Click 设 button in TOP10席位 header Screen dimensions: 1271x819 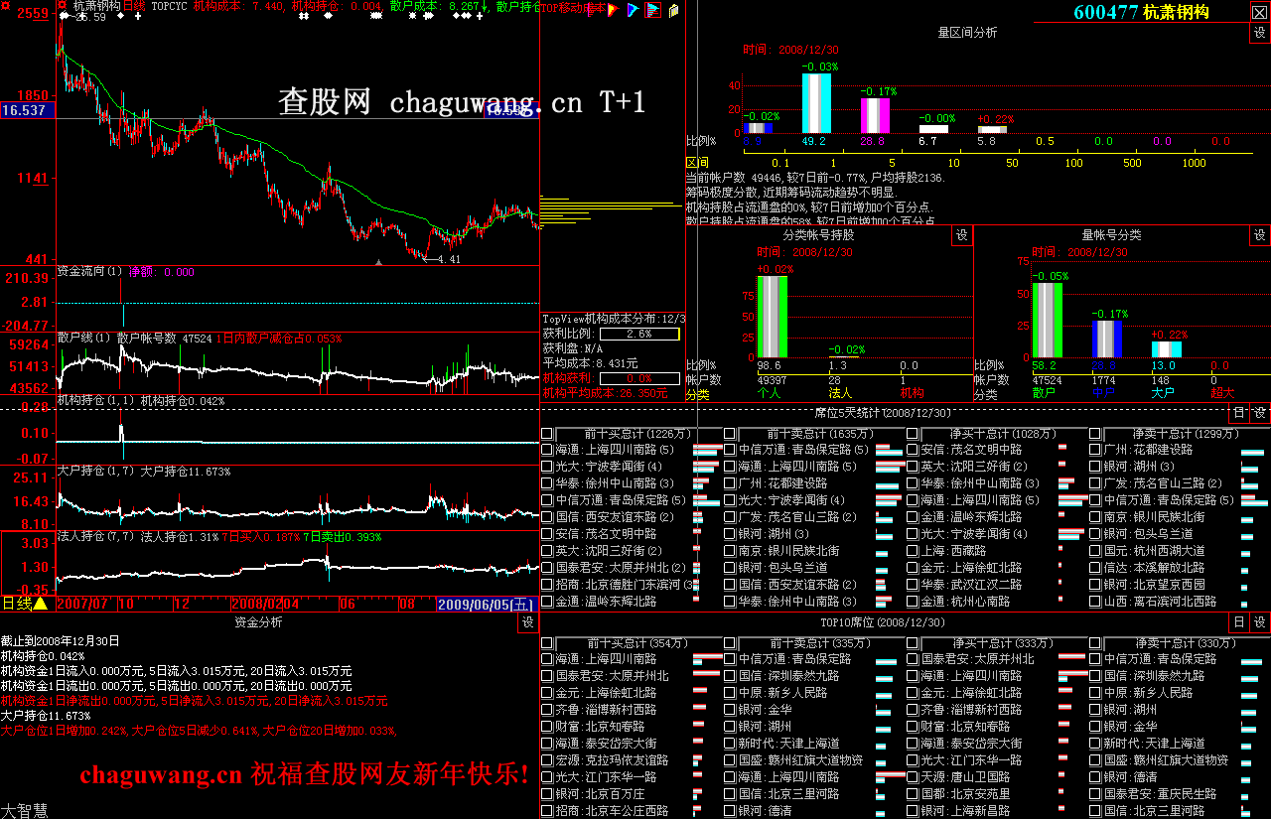click(x=1259, y=622)
